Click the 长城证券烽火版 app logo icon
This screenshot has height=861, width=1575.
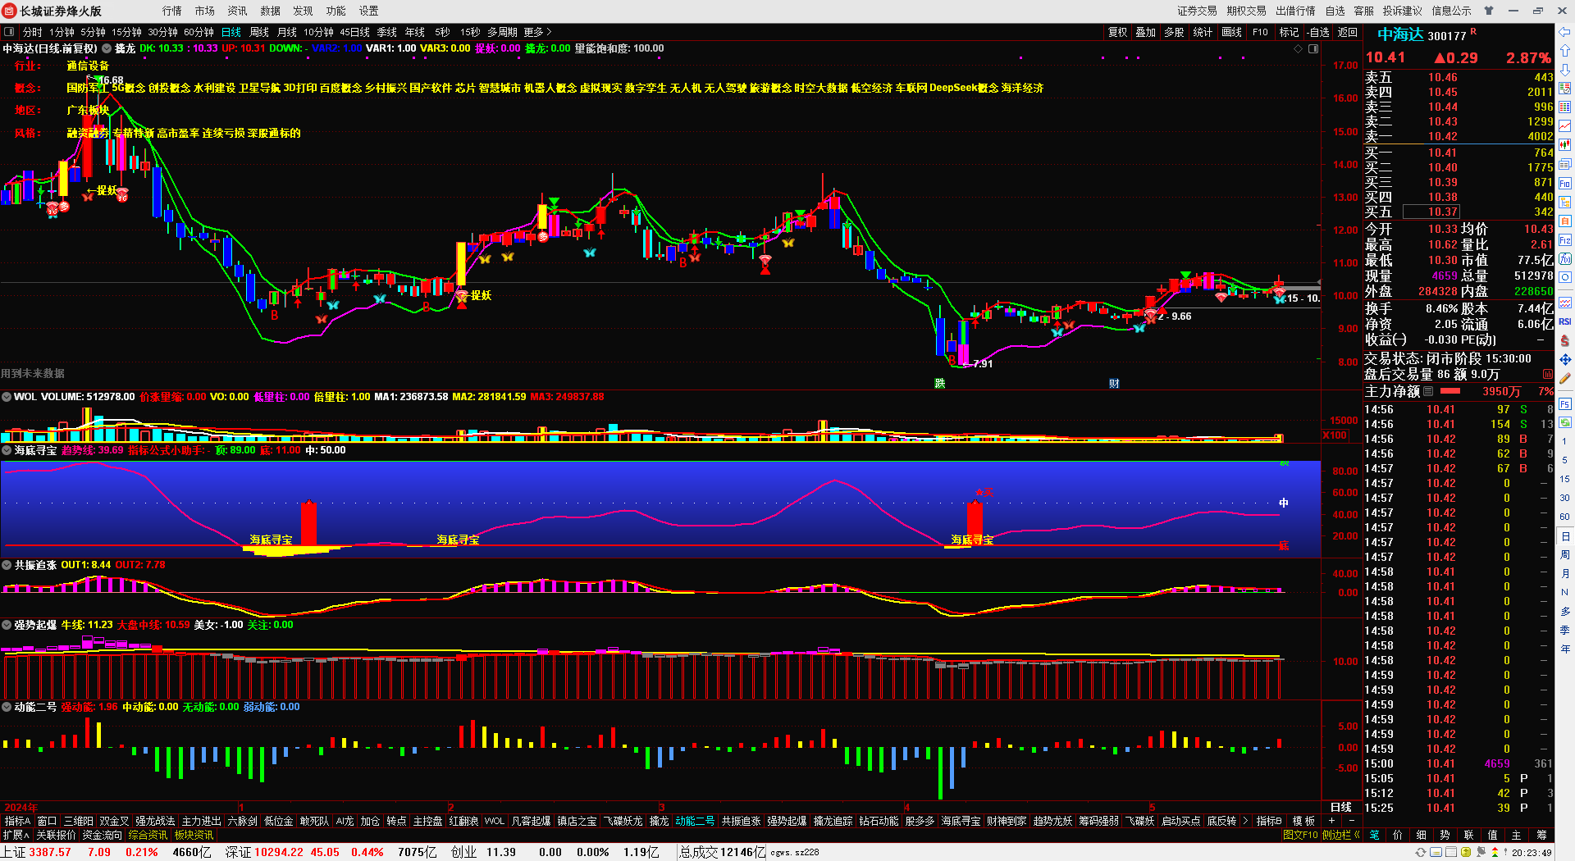coord(11,11)
